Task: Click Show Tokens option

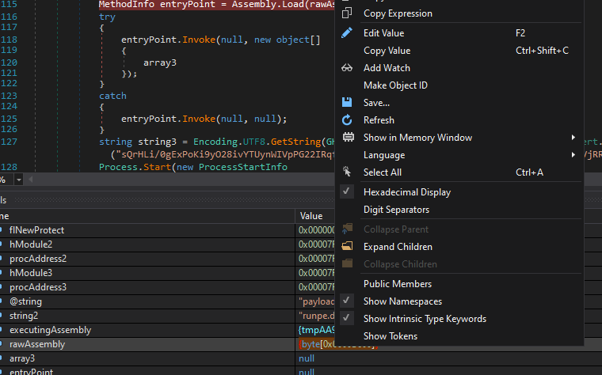Action: [390, 336]
